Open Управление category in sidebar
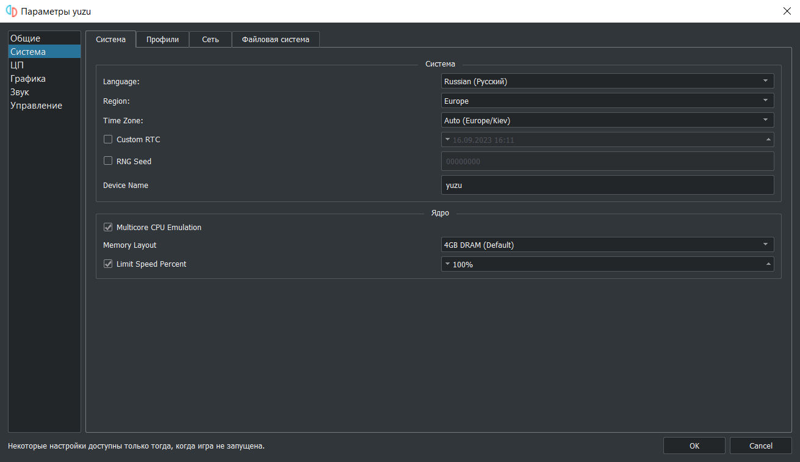This screenshot has width=800, height=462. 44,106
